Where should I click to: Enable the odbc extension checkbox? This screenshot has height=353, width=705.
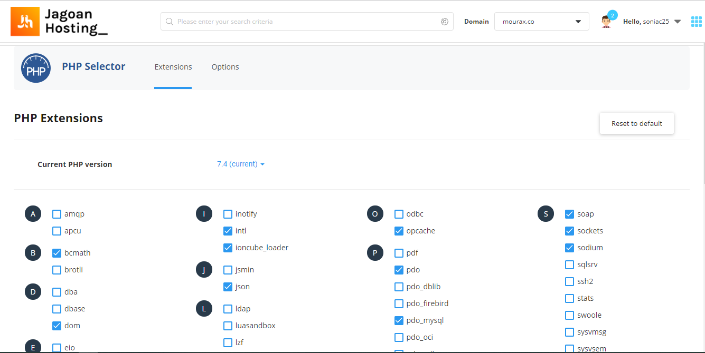(399, 214)
